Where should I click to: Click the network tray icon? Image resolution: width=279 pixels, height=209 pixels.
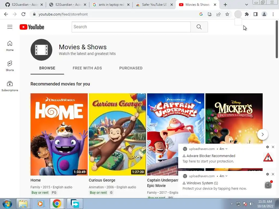(238, 204)
